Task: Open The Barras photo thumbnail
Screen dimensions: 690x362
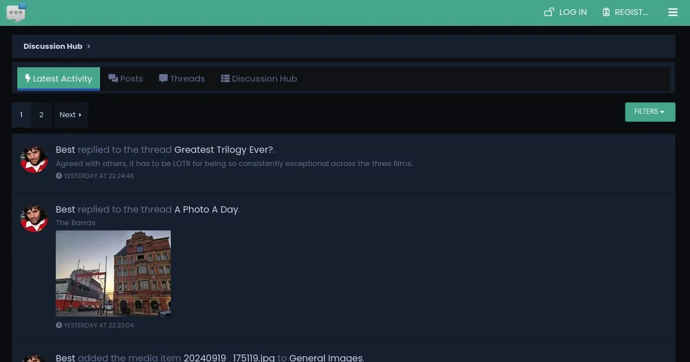Action: tap(113, 274)
